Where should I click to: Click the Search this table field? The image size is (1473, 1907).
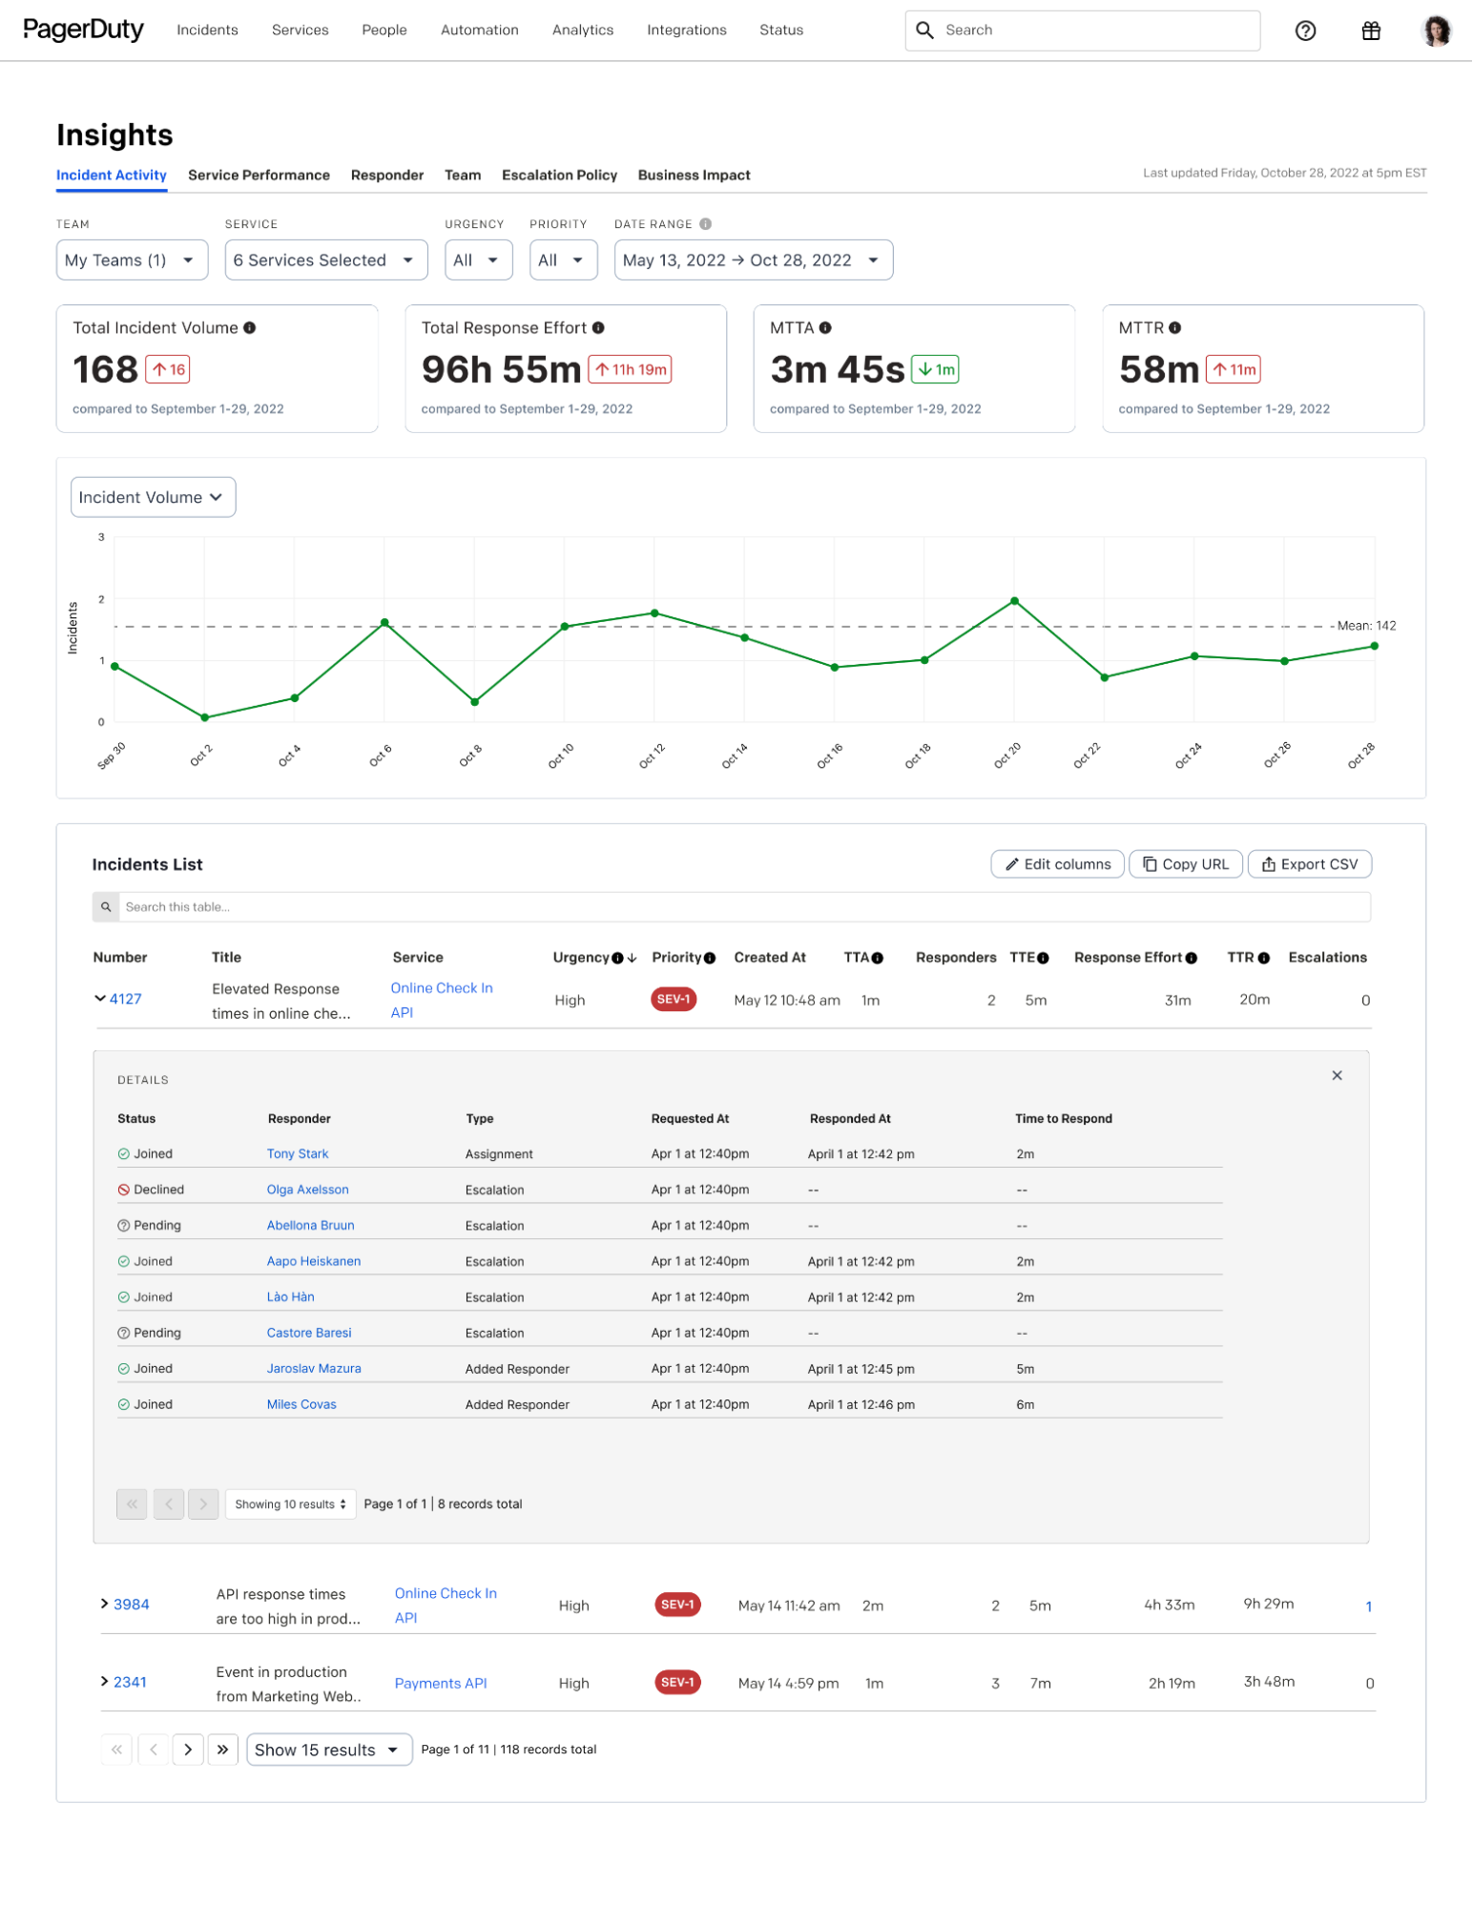[744, 907]
